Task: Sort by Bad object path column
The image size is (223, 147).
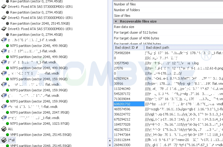Action: (184, 47)
